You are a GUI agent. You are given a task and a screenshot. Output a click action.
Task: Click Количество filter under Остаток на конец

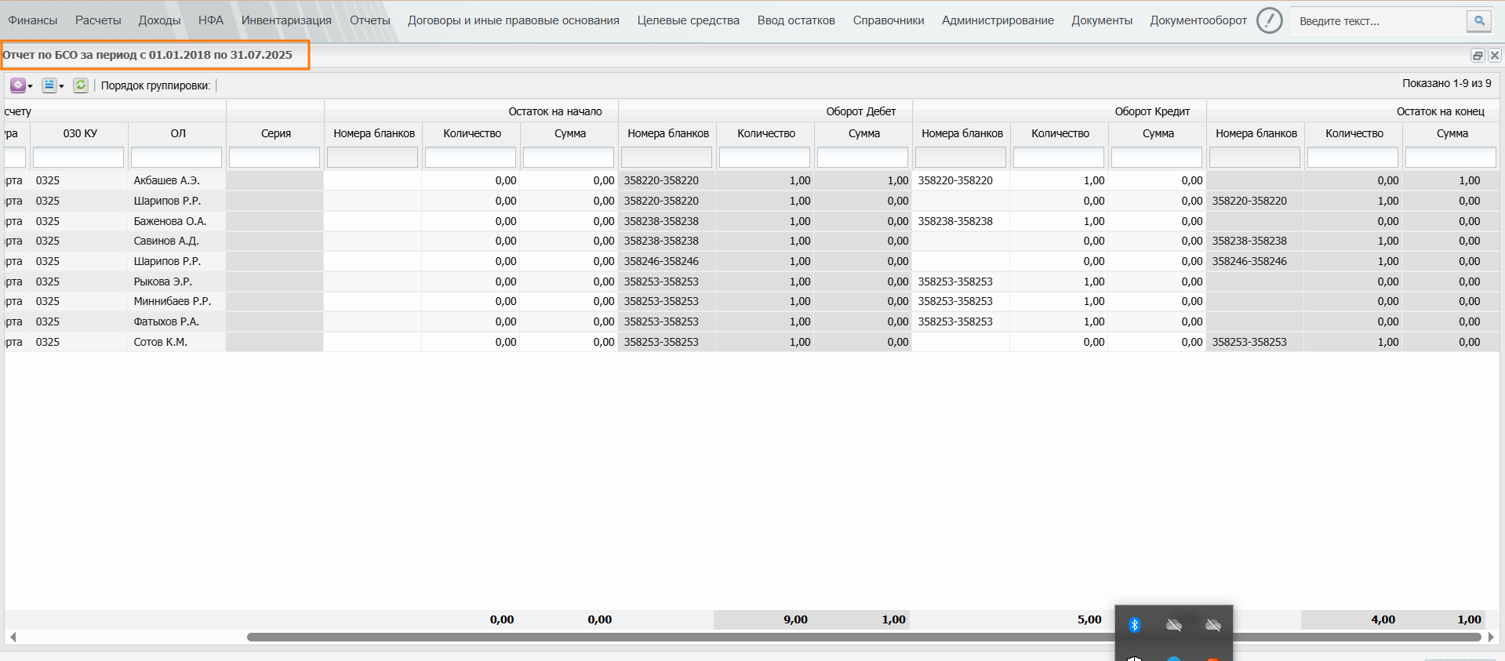tap(1353, 158)
